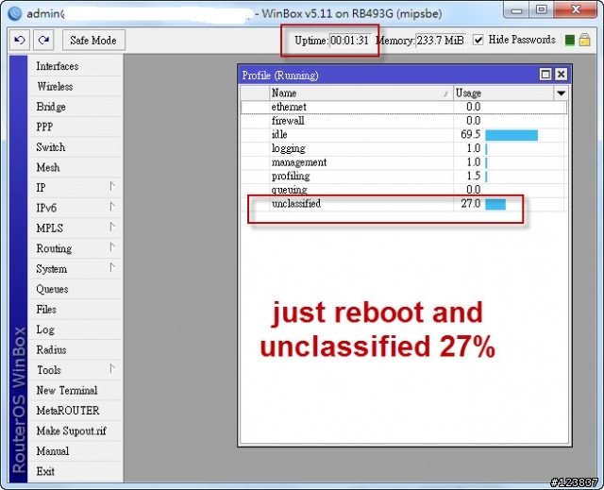Select the queuing row
604x490 pixels.
click(x=404, y=190)
